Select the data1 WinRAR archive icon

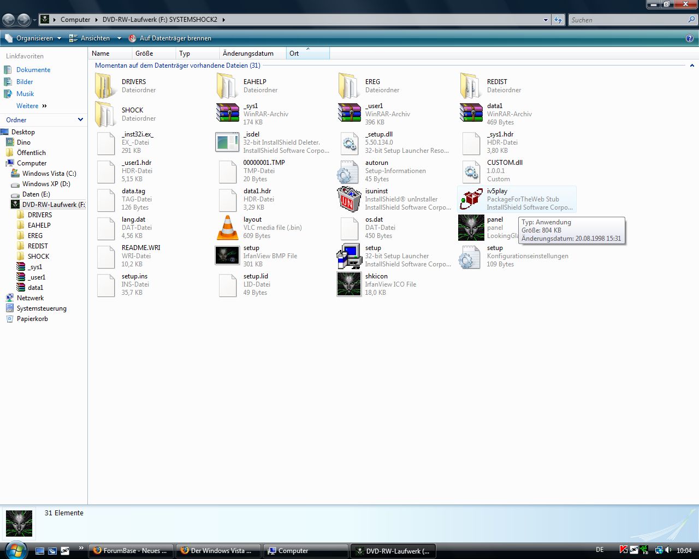(x=471, y=114)
